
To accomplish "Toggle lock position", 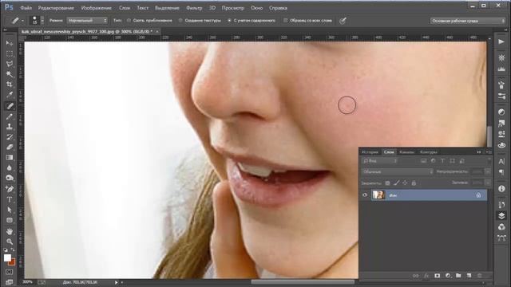I will 405,183.
